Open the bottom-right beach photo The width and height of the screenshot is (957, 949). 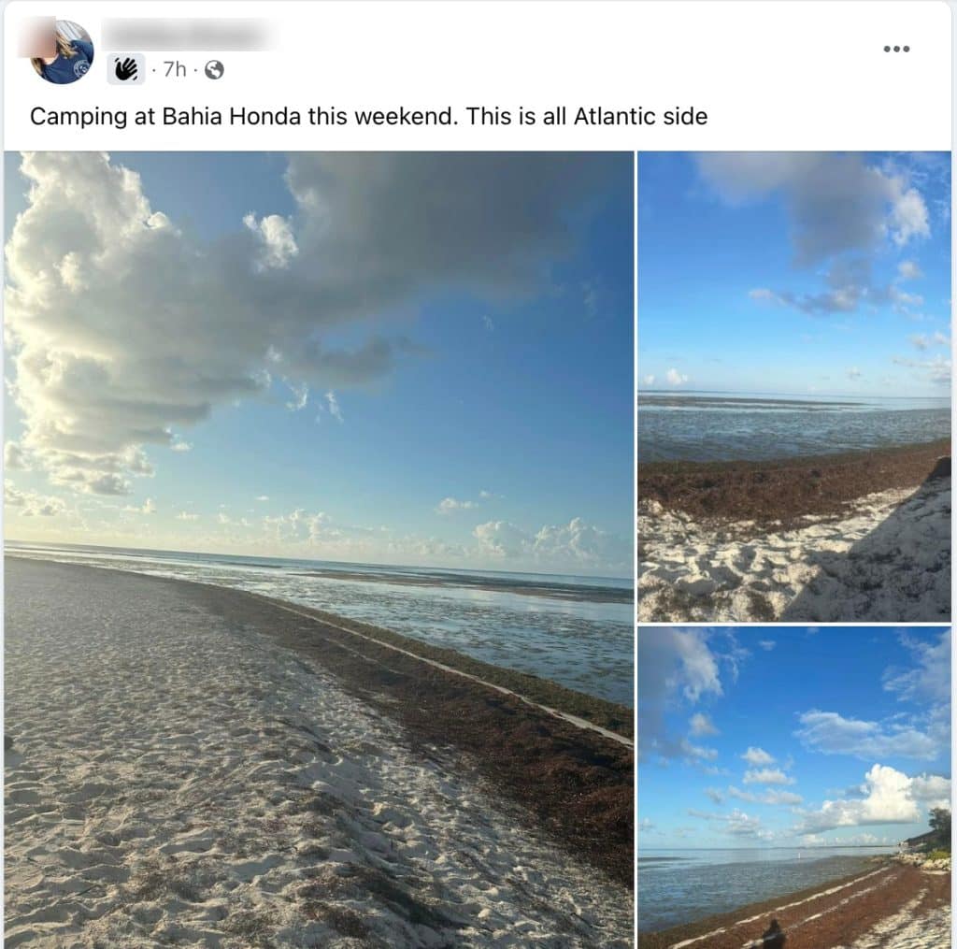794,788
